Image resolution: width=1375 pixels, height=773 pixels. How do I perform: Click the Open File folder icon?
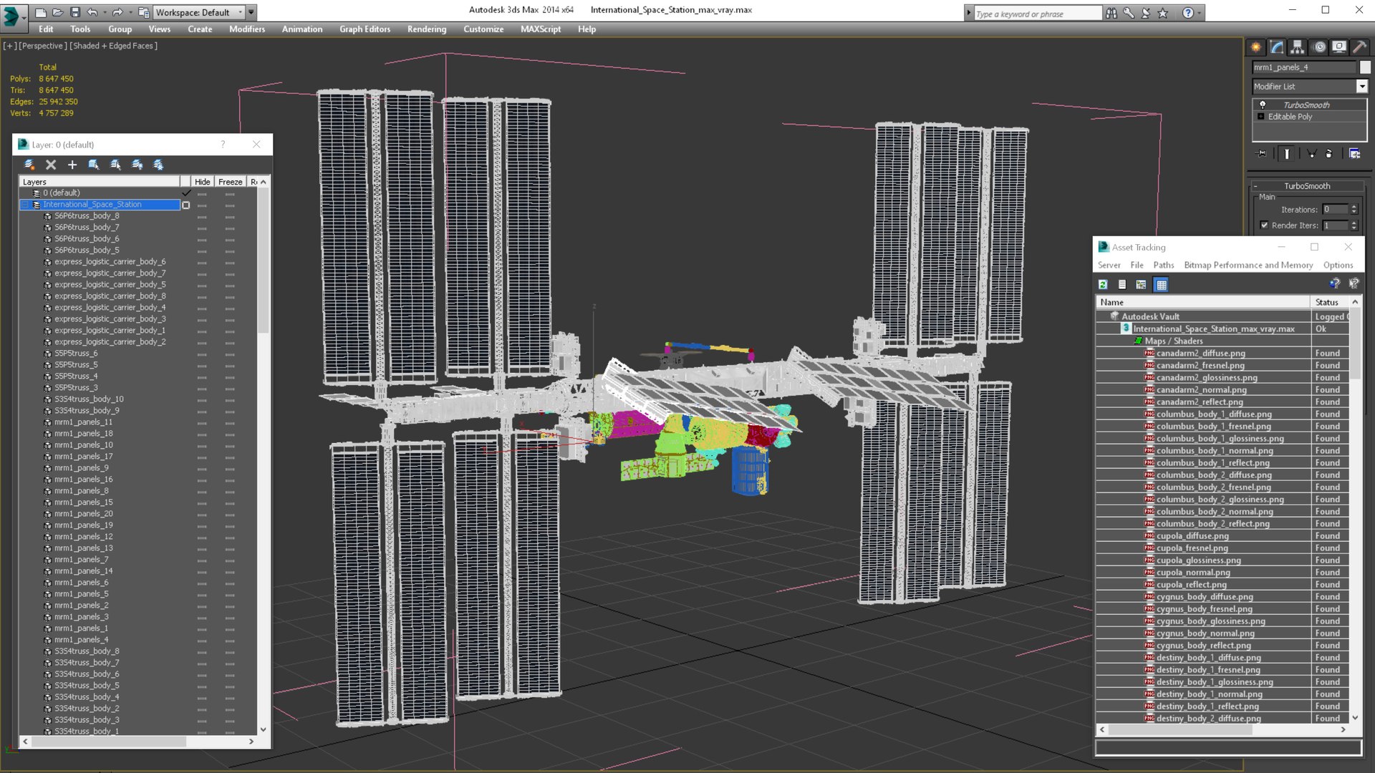pos(58,12)
